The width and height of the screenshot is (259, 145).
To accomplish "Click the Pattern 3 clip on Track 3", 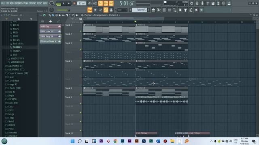I will pyautogui.click(x=162, y=46).
